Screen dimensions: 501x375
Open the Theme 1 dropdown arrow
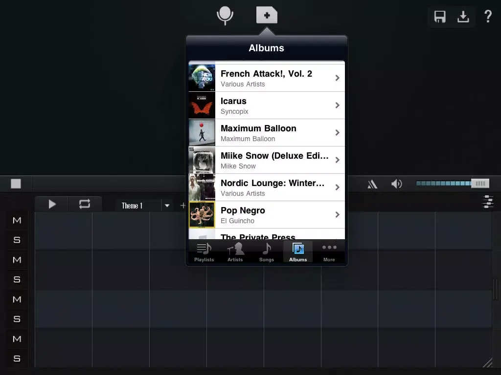[167, 206]
